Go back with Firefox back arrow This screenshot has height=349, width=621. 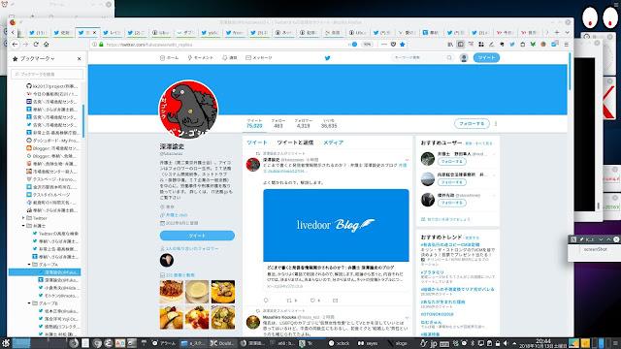pyautogui.click(x=16, y=45)
